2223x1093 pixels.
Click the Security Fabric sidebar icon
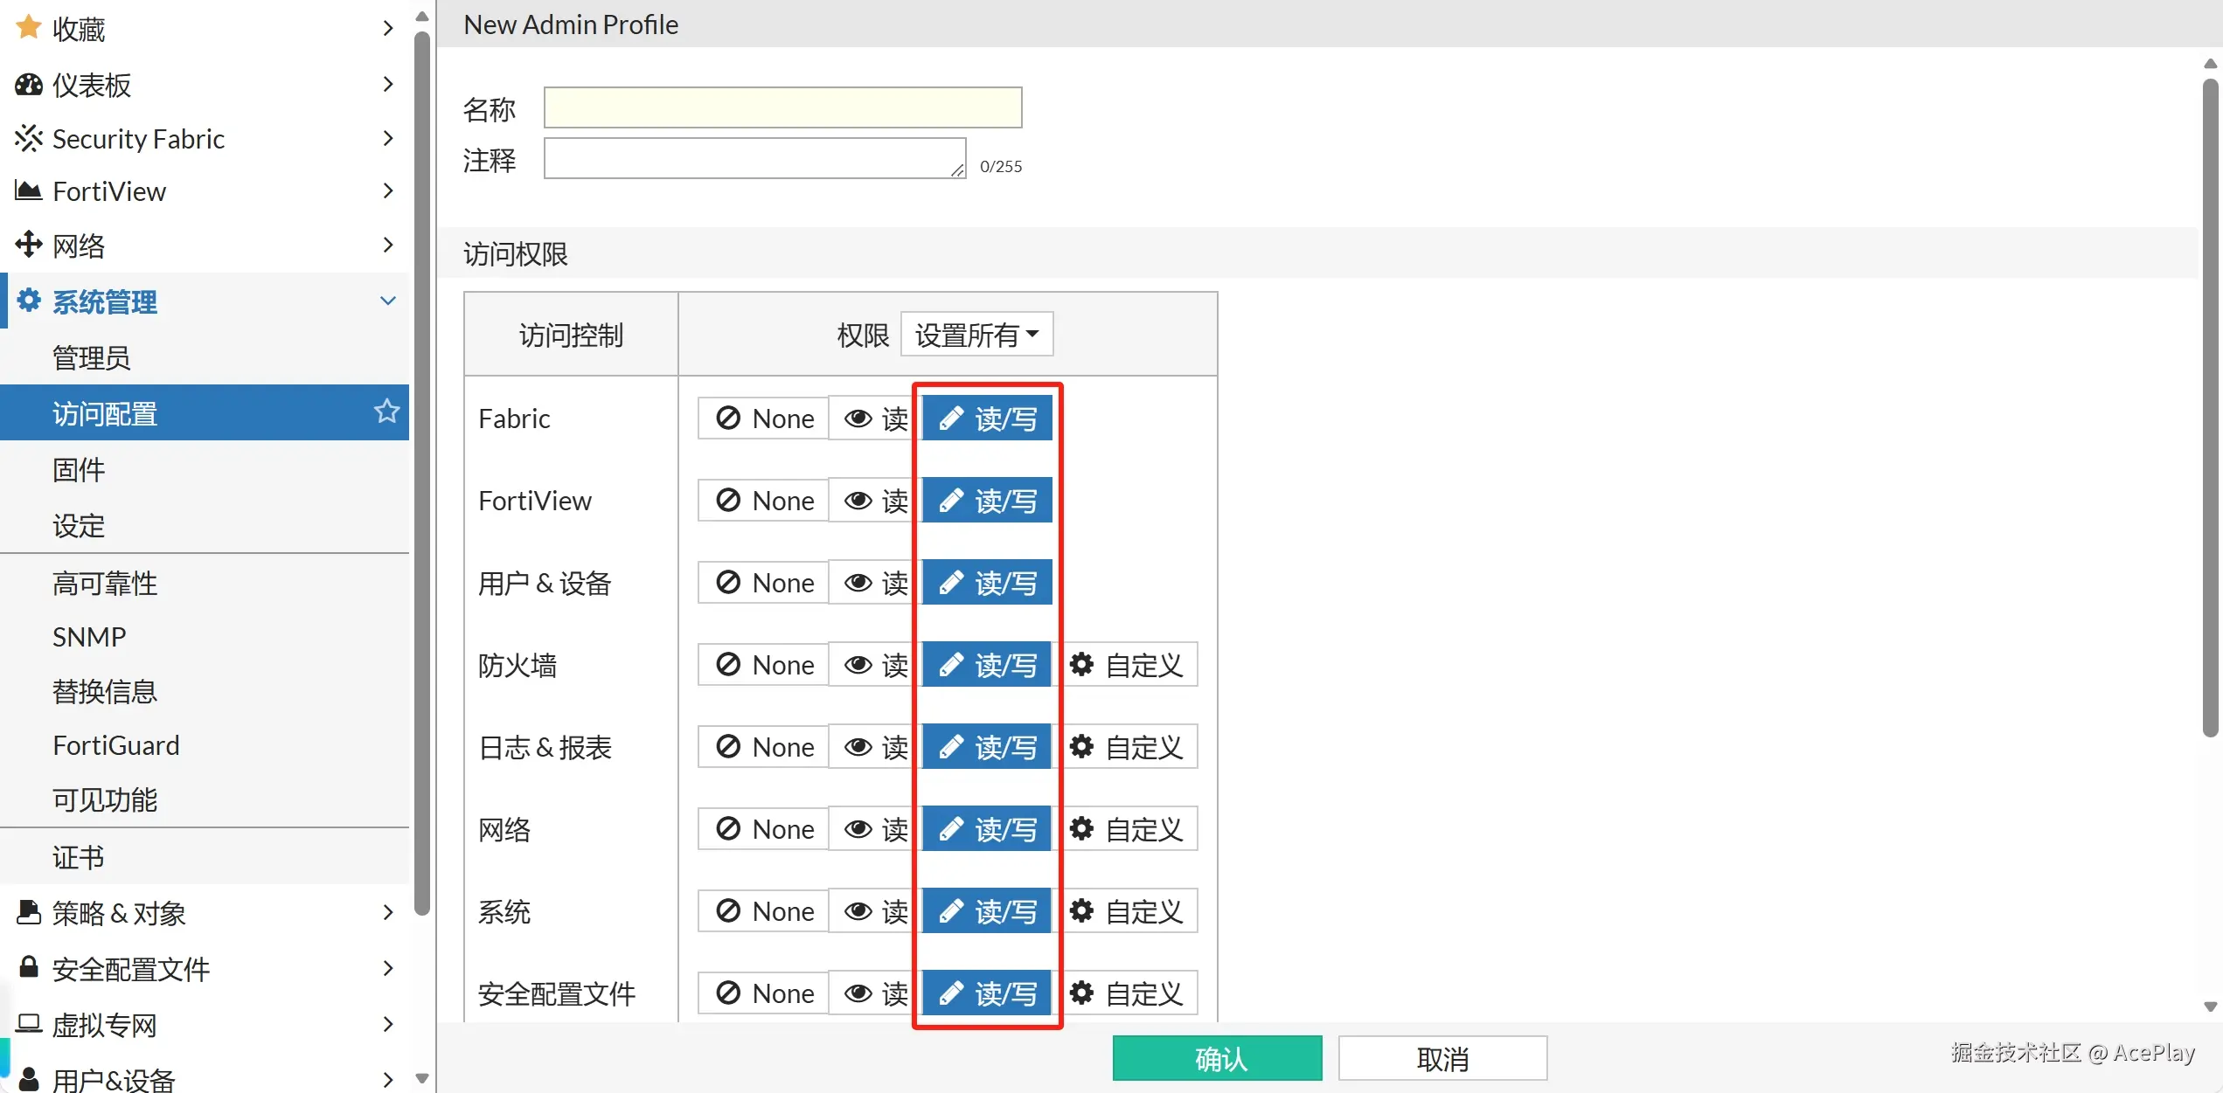point(28,138)
